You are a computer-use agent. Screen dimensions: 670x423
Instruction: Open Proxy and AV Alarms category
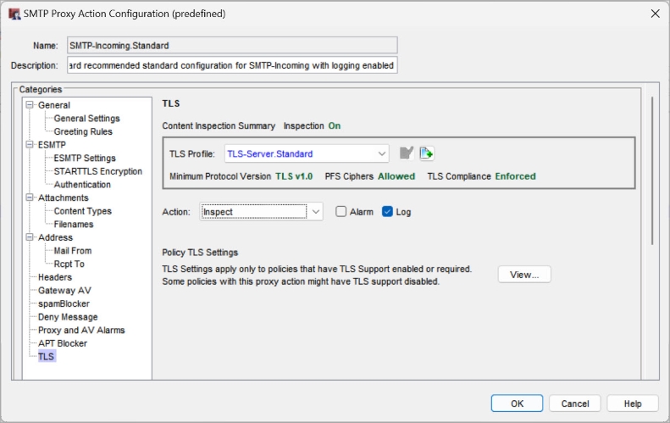[81, 331]
